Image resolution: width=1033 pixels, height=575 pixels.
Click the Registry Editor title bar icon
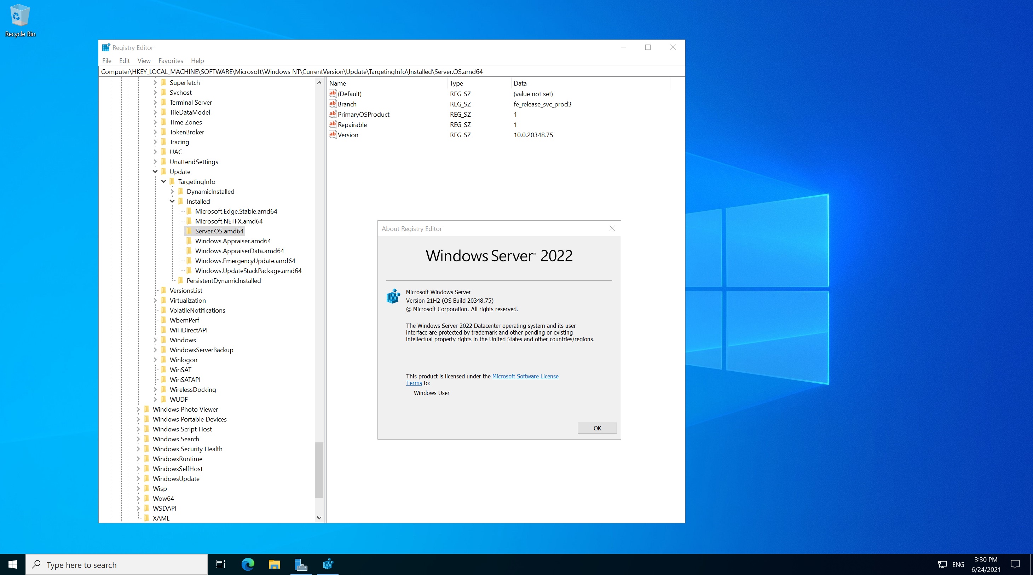(106, 47)
